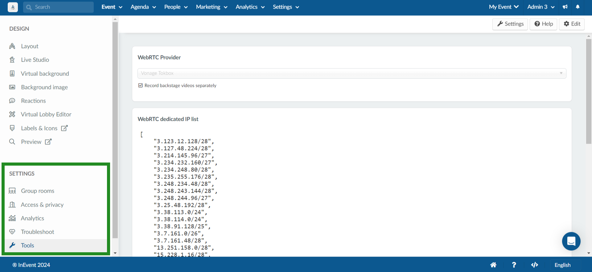Click the WebRTC dedicated IP list heading
Image resolution: width=592 pixels, height=272 pixels.
[x=168, y=119]
